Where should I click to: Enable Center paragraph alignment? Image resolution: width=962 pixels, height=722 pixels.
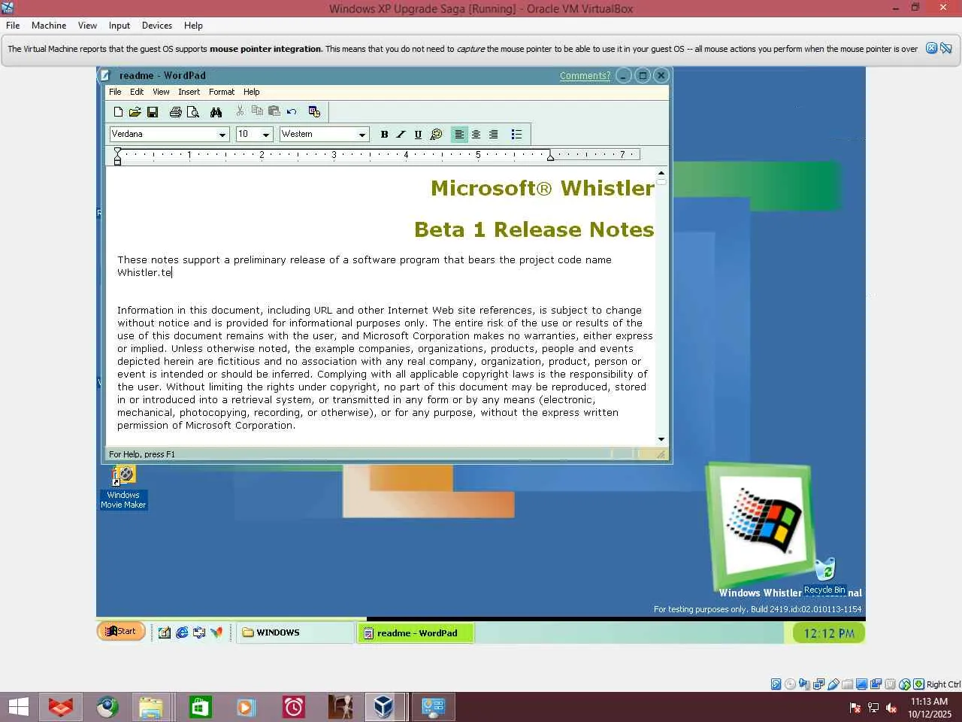pyautogui.click(x=476, y=135)
